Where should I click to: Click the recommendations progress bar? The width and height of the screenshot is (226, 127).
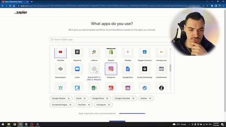[132, 114]
